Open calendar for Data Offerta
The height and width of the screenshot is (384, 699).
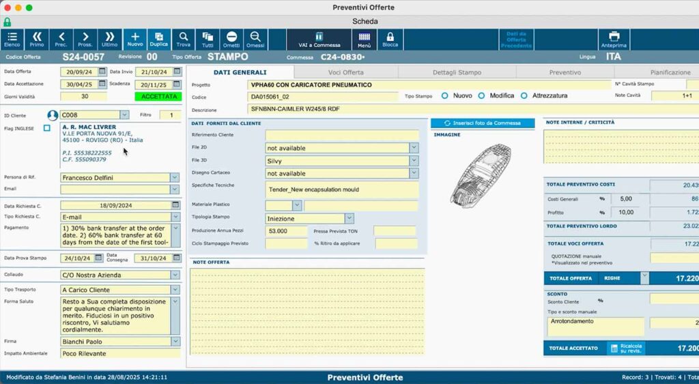[102, 72]
